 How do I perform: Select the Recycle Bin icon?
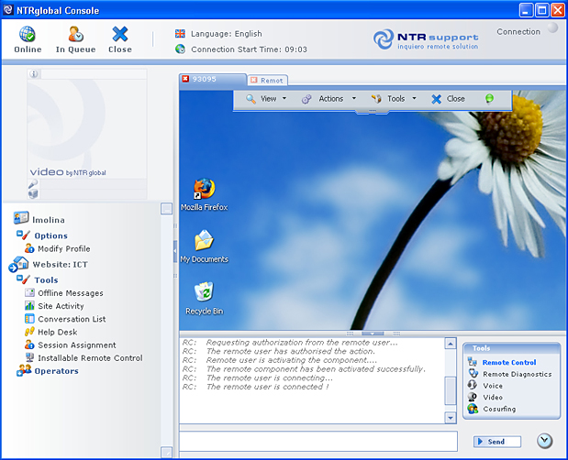click(204, 292)
